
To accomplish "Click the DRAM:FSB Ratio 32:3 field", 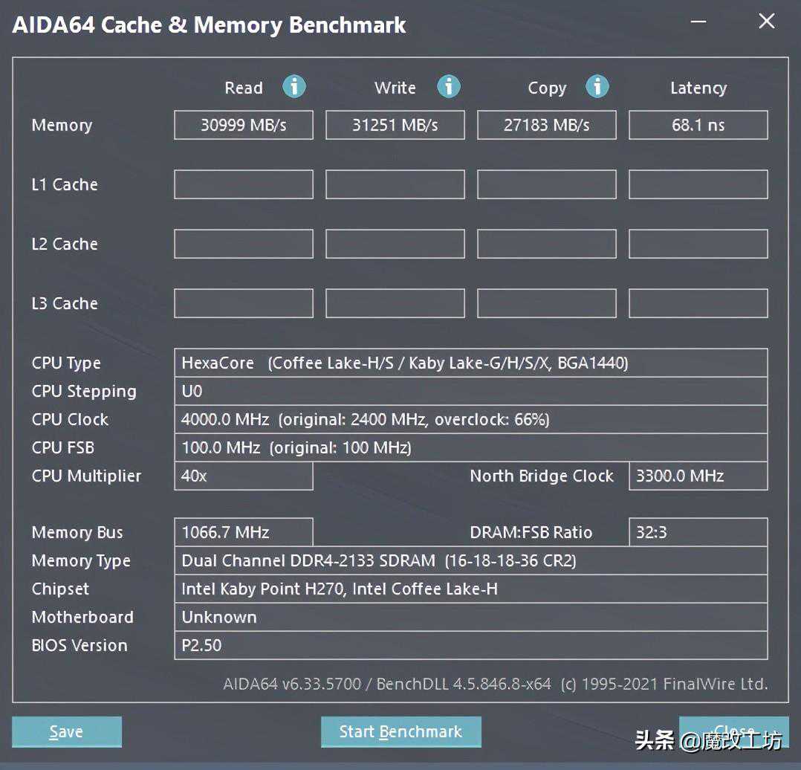I will (x=698, y=532).
